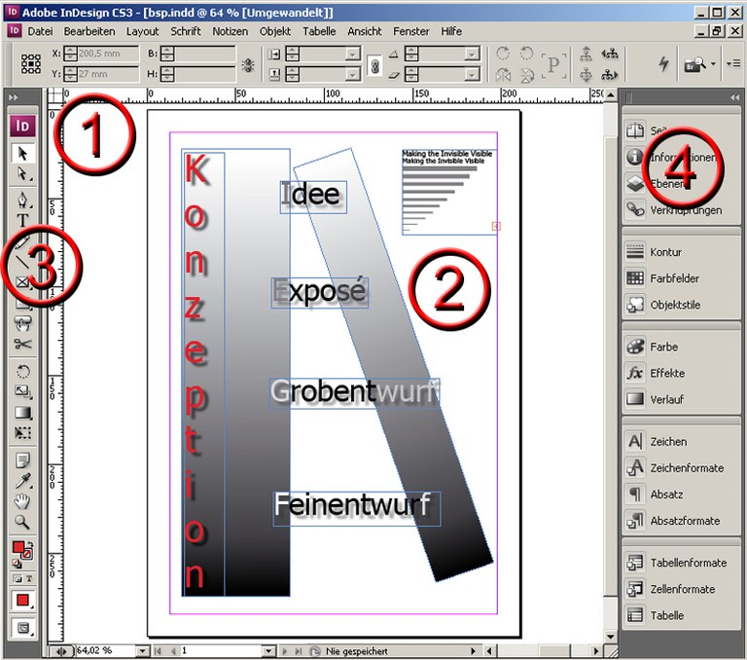Open Adobe Bridge from control panel
Viewport: 747px width, 660px height.
[695, 64]
